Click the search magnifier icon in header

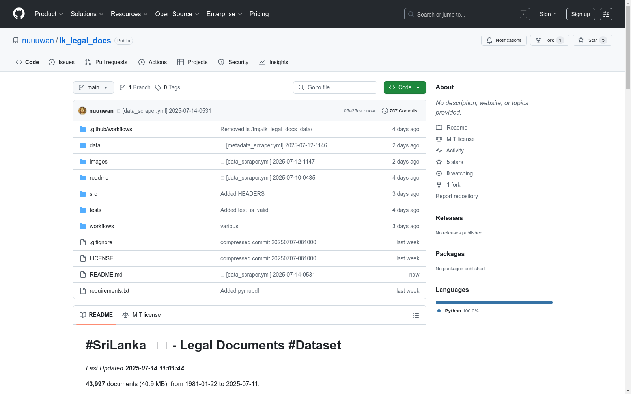tap(411, 14)
